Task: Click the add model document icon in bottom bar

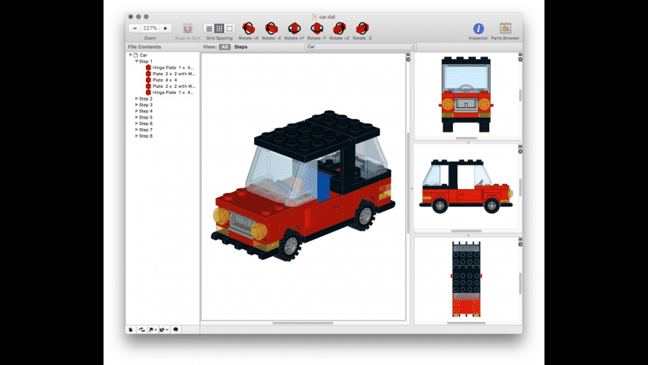Action: [130, 329]
